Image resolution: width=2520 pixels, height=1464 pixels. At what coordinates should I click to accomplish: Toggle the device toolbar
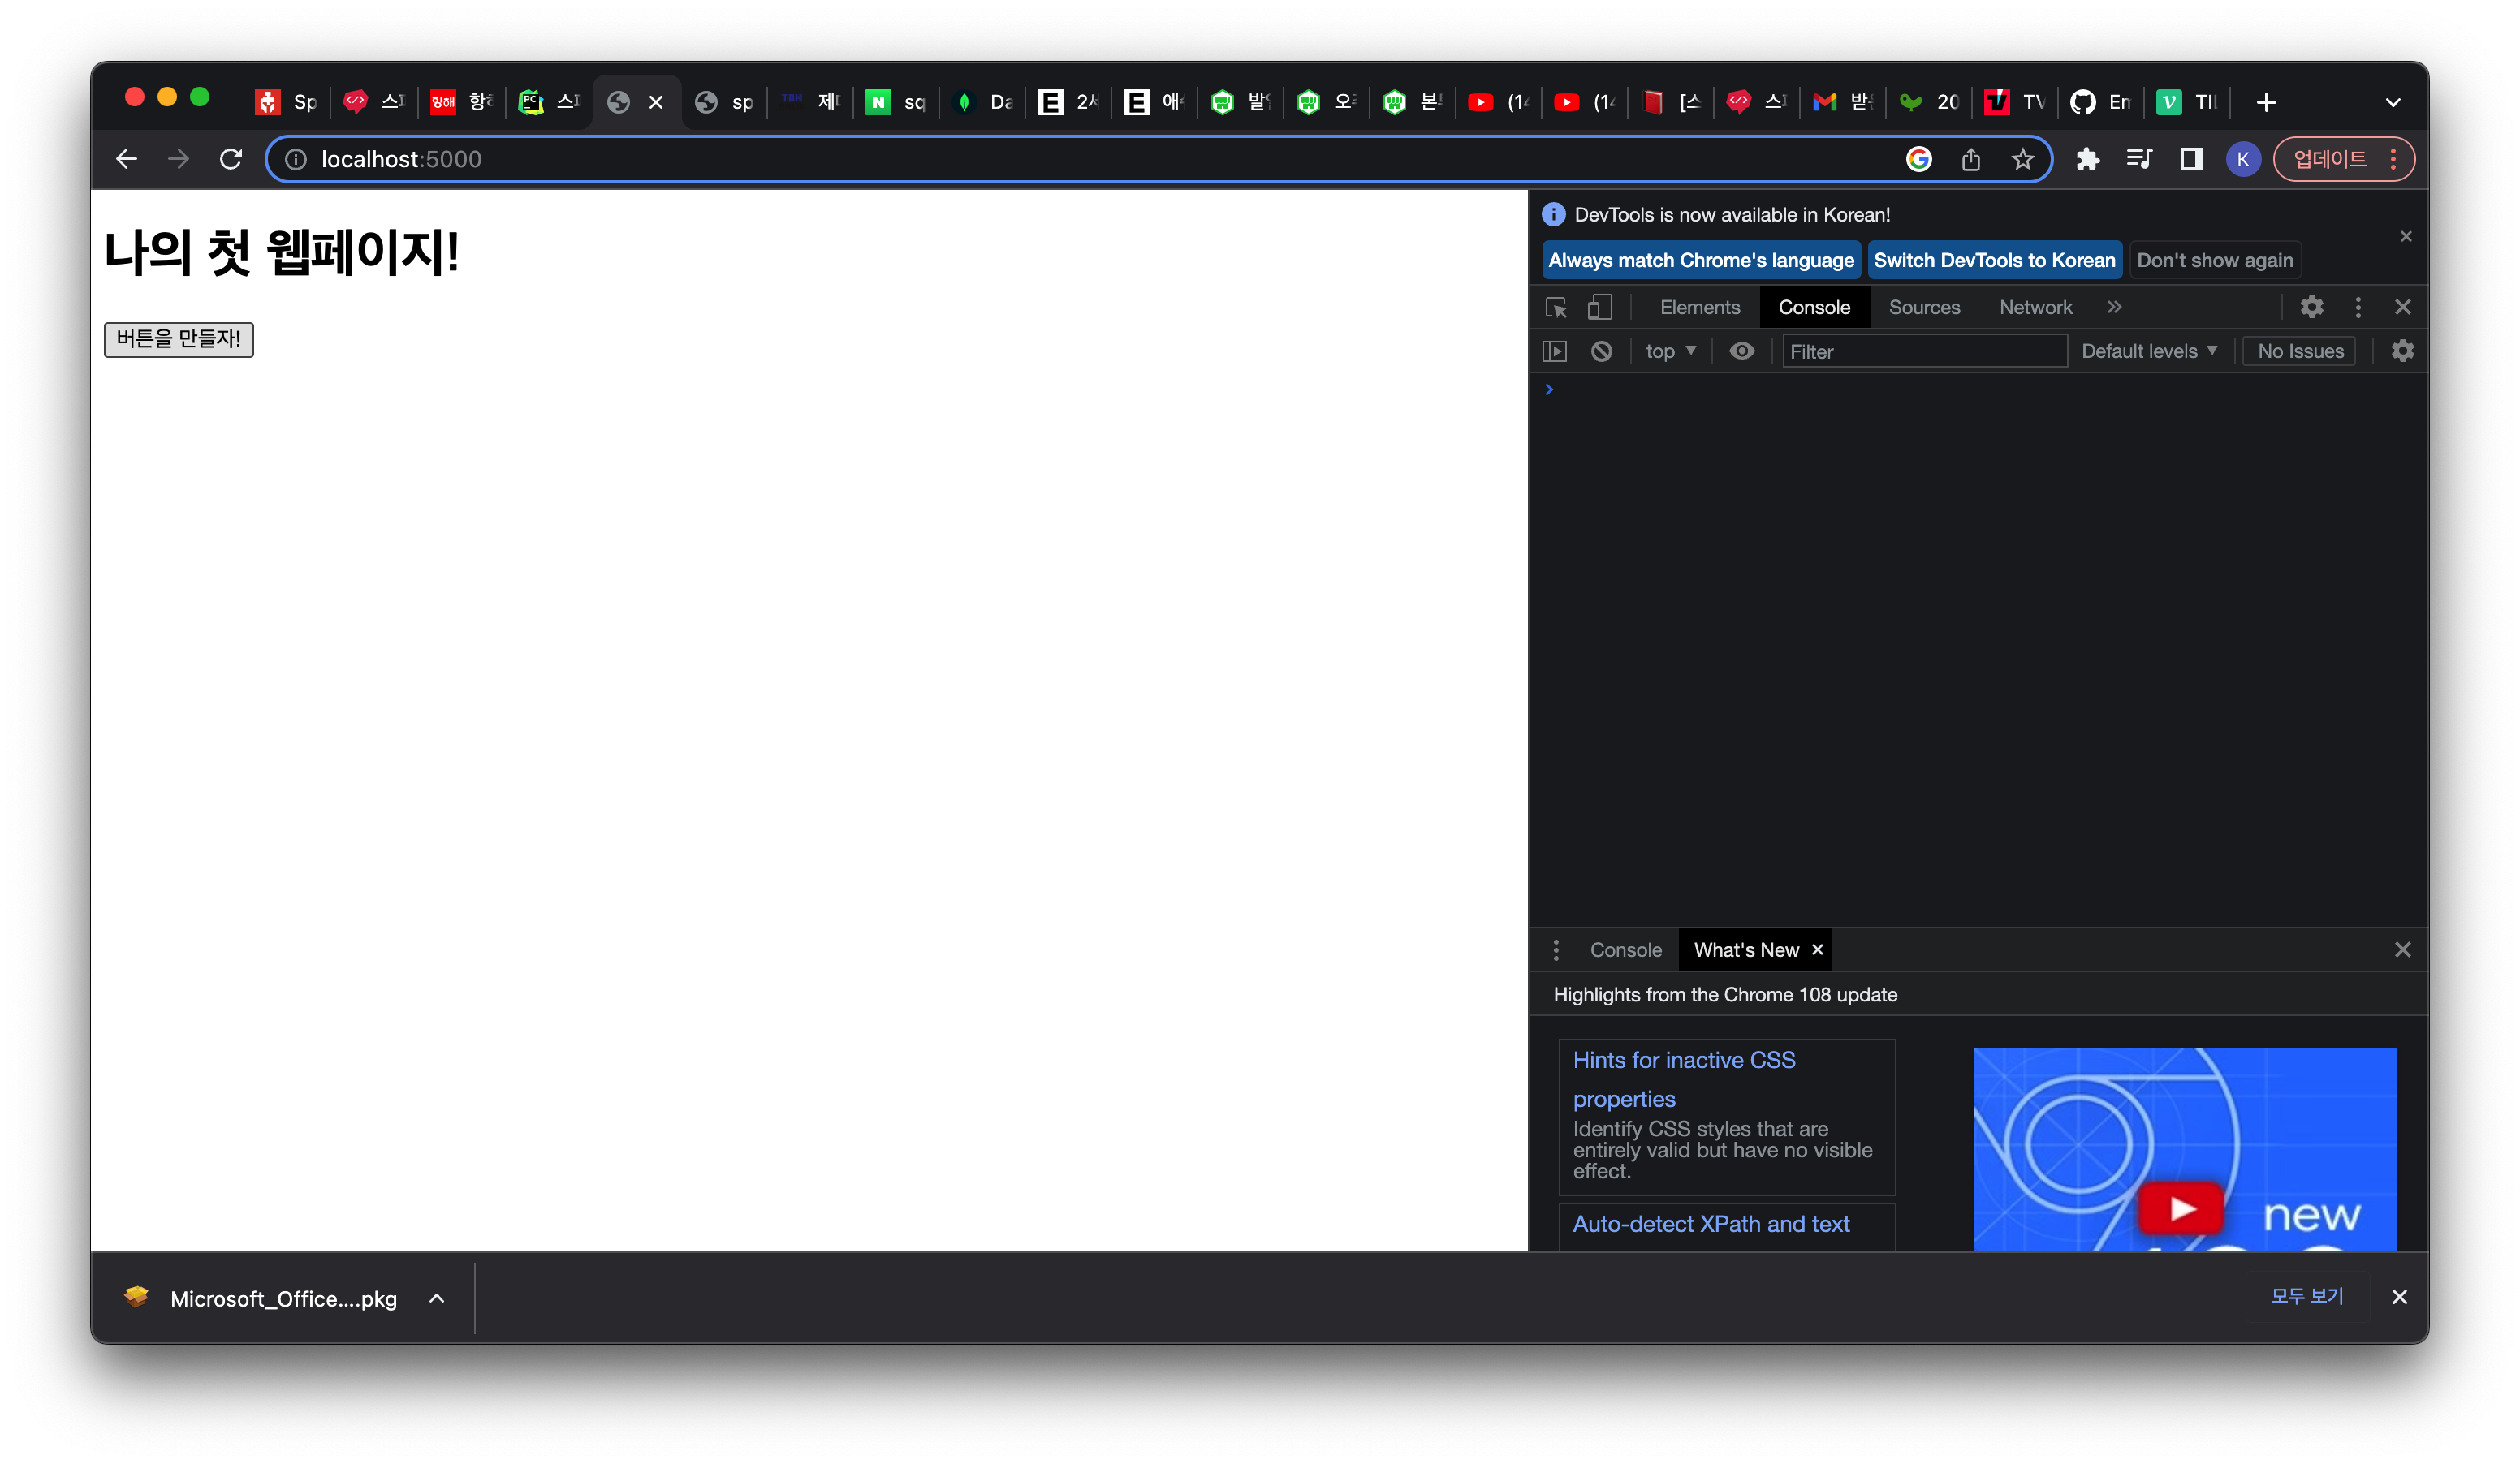coord(1600,307)
